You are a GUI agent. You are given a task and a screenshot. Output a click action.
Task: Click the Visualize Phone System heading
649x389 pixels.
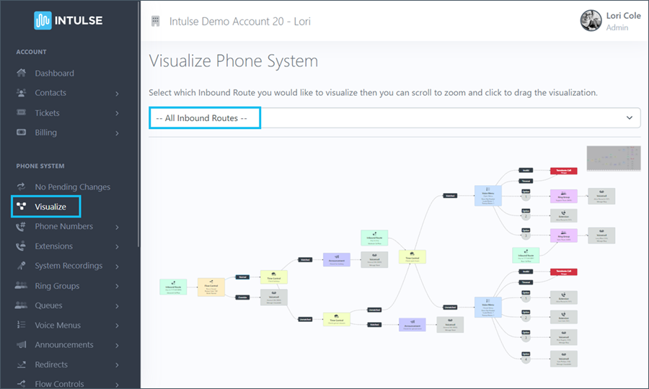click(234, 61)
